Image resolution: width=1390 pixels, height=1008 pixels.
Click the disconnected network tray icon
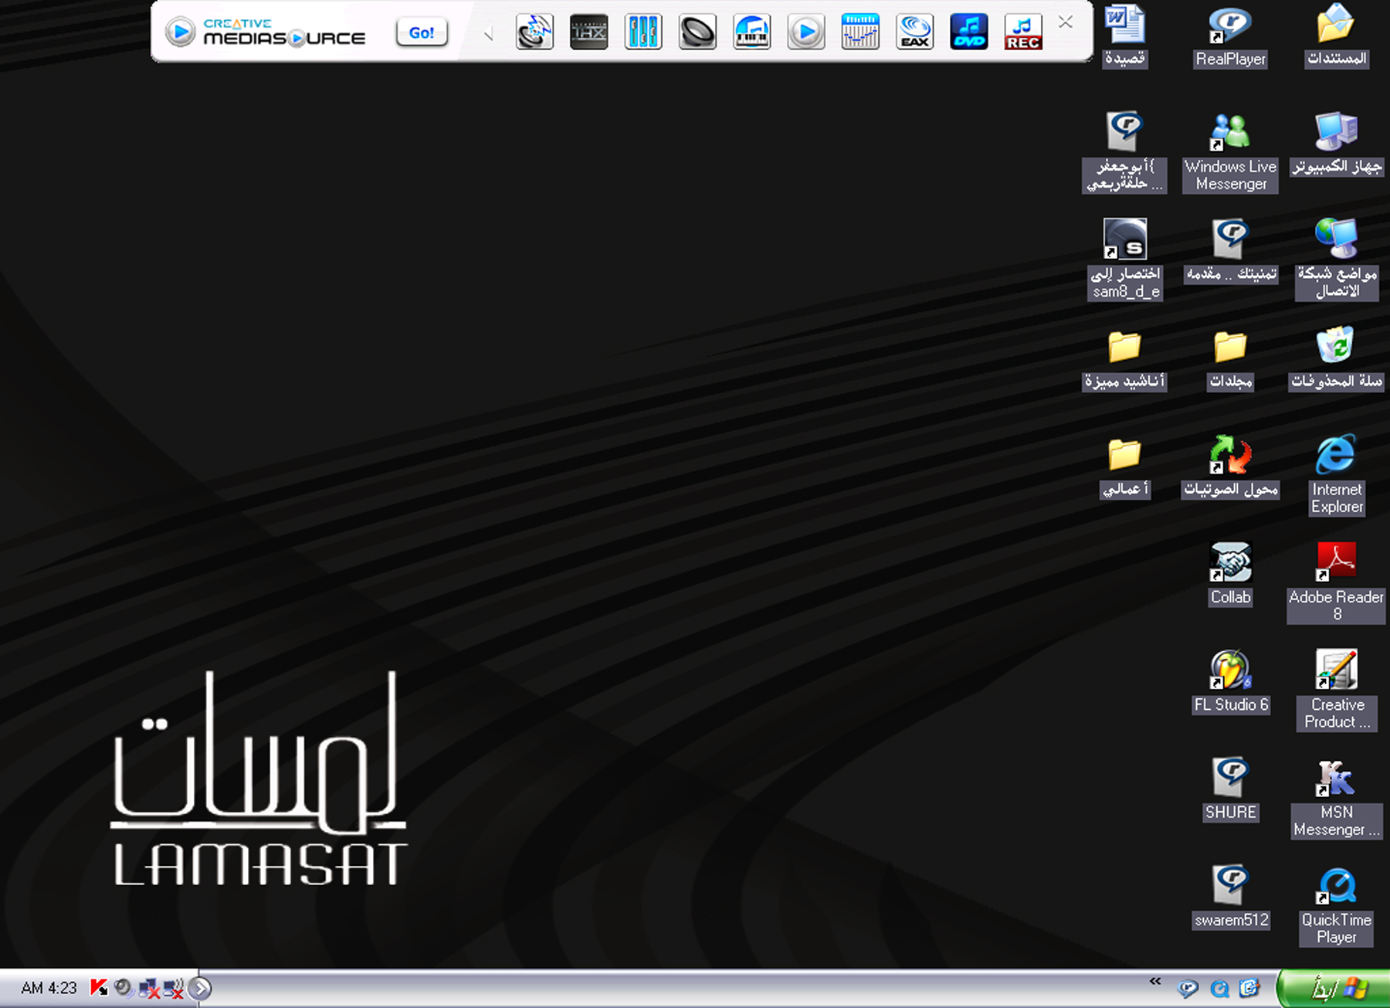coord(149,989)
